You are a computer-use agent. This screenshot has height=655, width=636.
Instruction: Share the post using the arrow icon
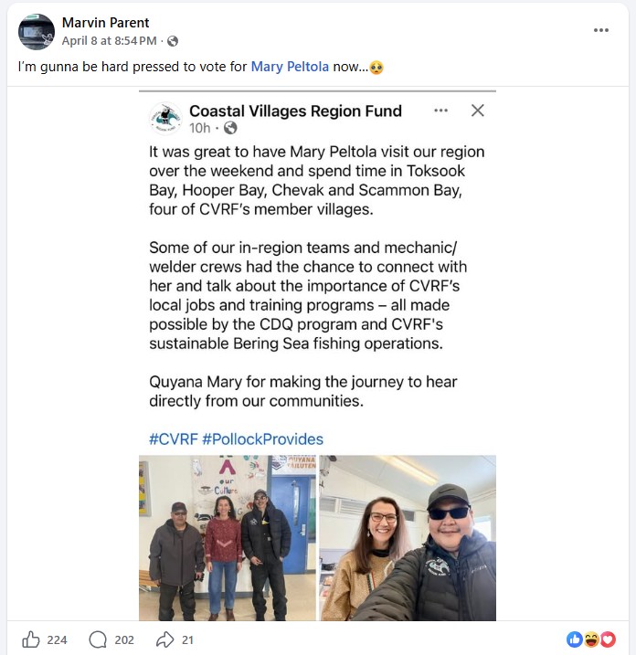pos(165,639)
